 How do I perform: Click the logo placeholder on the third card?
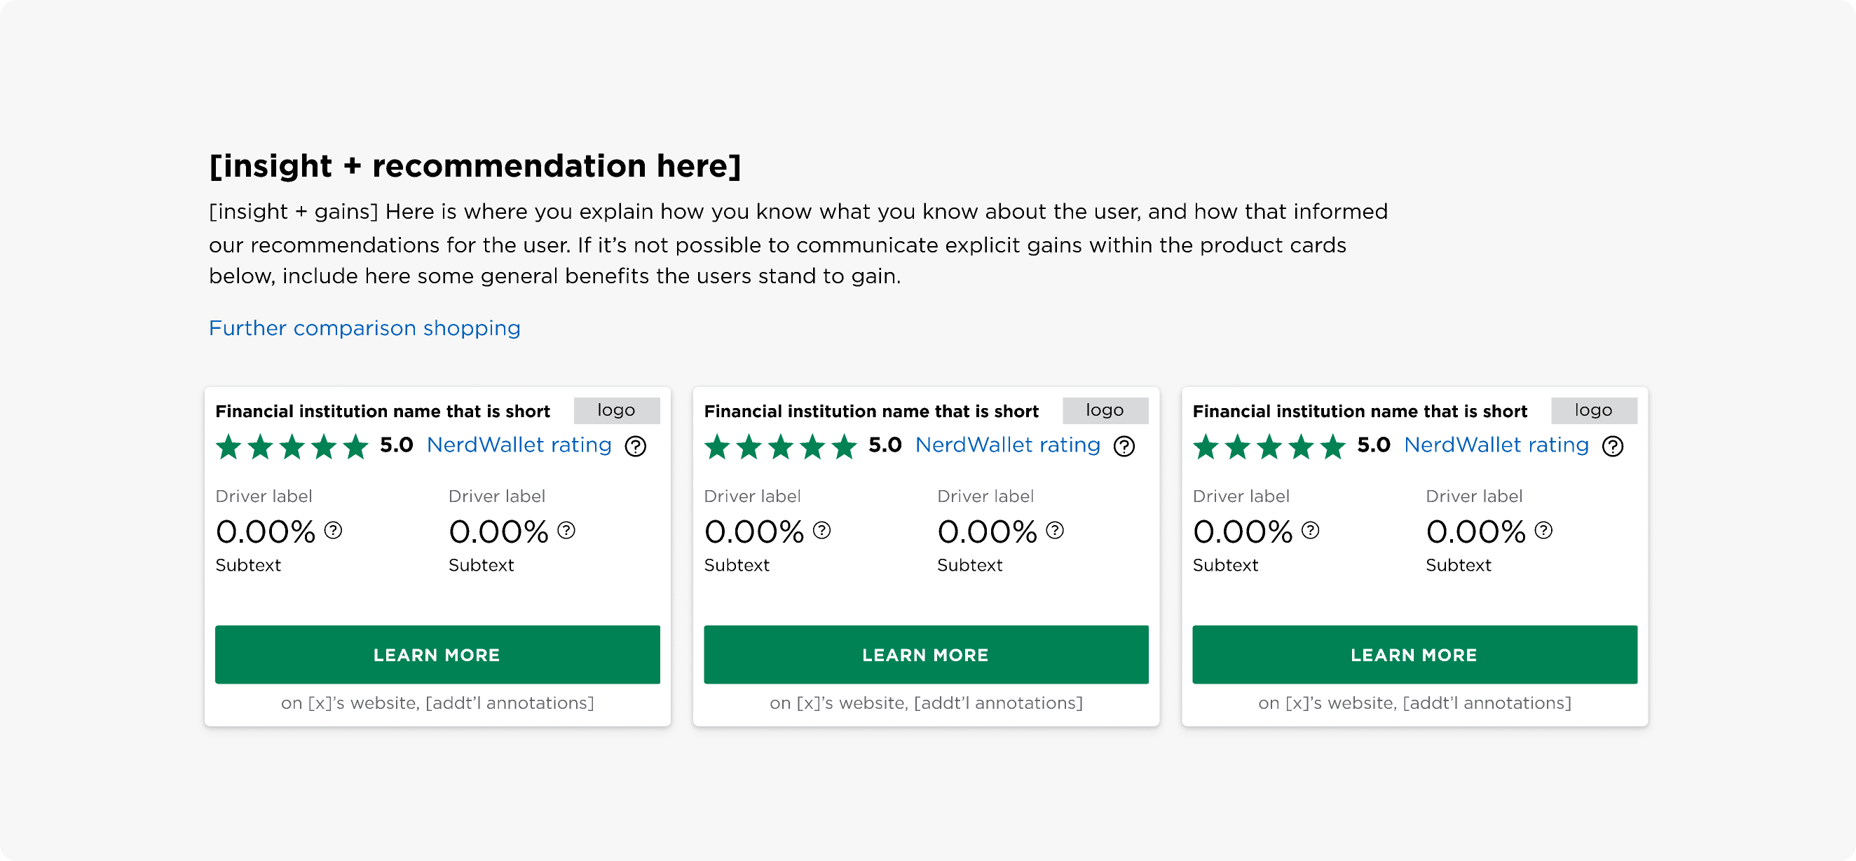click(1594, 411)
